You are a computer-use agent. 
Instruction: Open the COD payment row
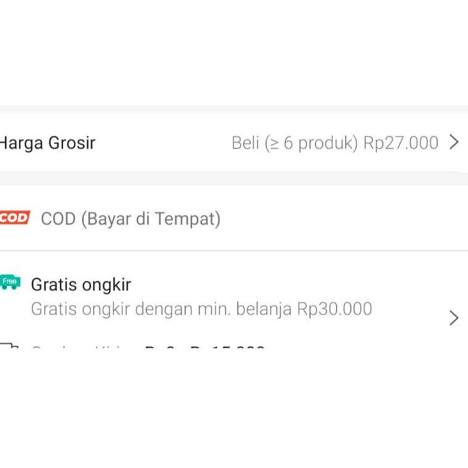(x=234, y=218)
